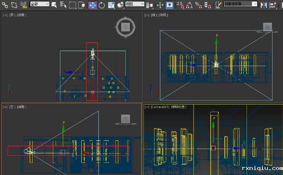
Task: Click the Rectangular Selection Region tool
Action: pos(72,5)
